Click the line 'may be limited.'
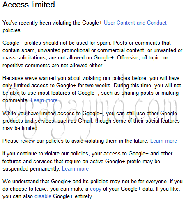The image size is (186, 207). [x=21, y=128]
